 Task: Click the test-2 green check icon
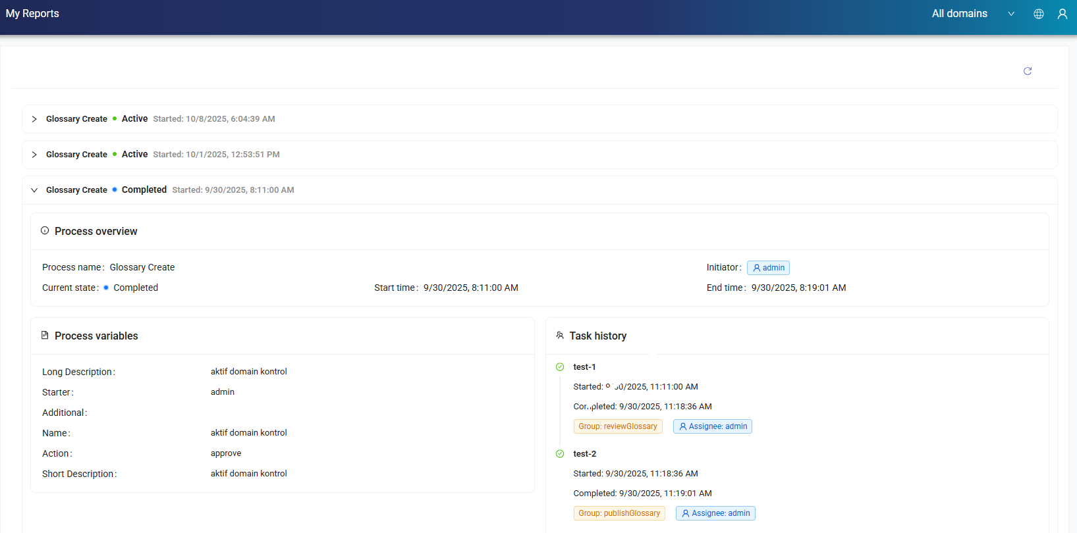point(560,454)
